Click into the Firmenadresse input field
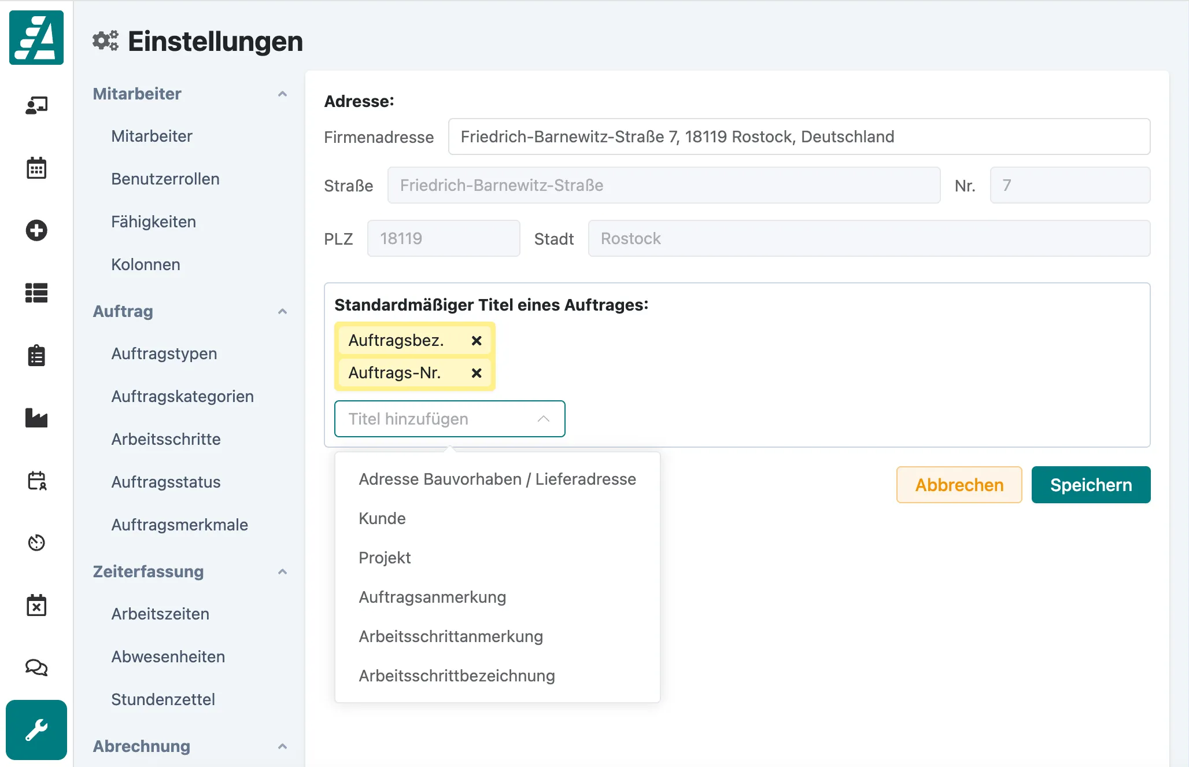 [x=799, y=137]
